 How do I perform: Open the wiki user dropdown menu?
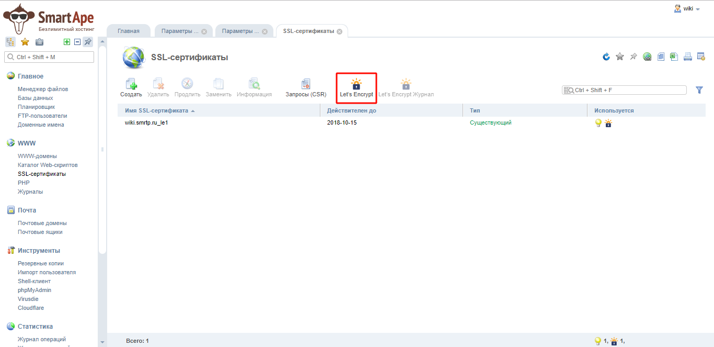tap(687, 9)
